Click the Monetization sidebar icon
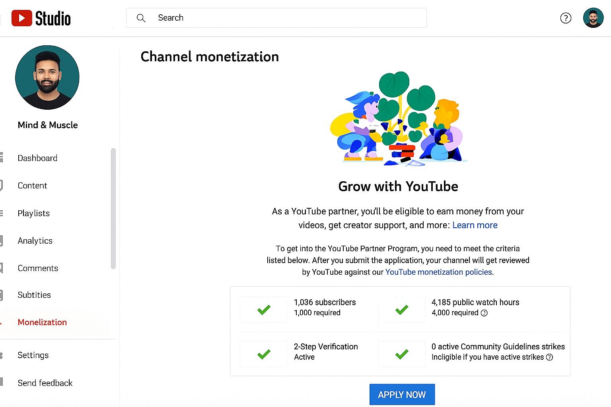The image size is (611, 407). pyautogui.click(x=2, y=322)
